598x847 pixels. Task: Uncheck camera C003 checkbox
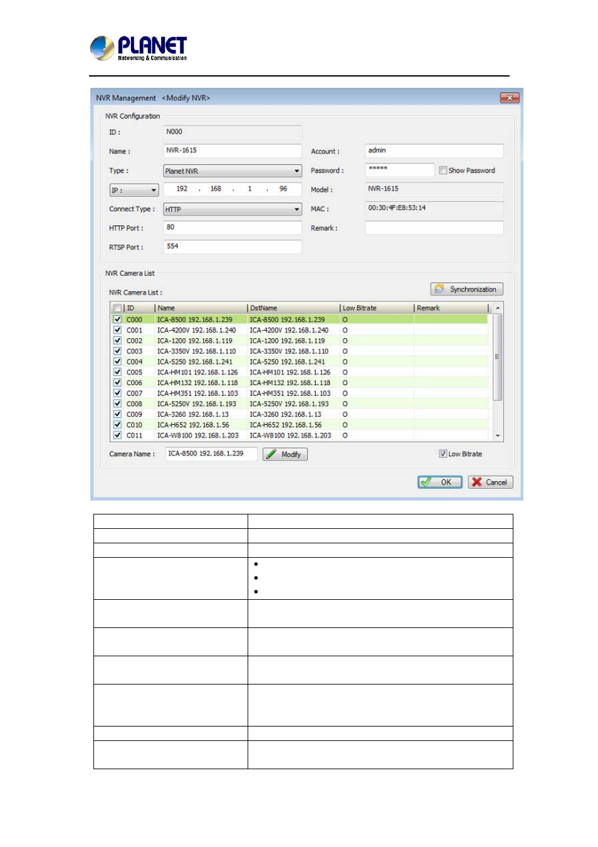click(x=117, y=351)
